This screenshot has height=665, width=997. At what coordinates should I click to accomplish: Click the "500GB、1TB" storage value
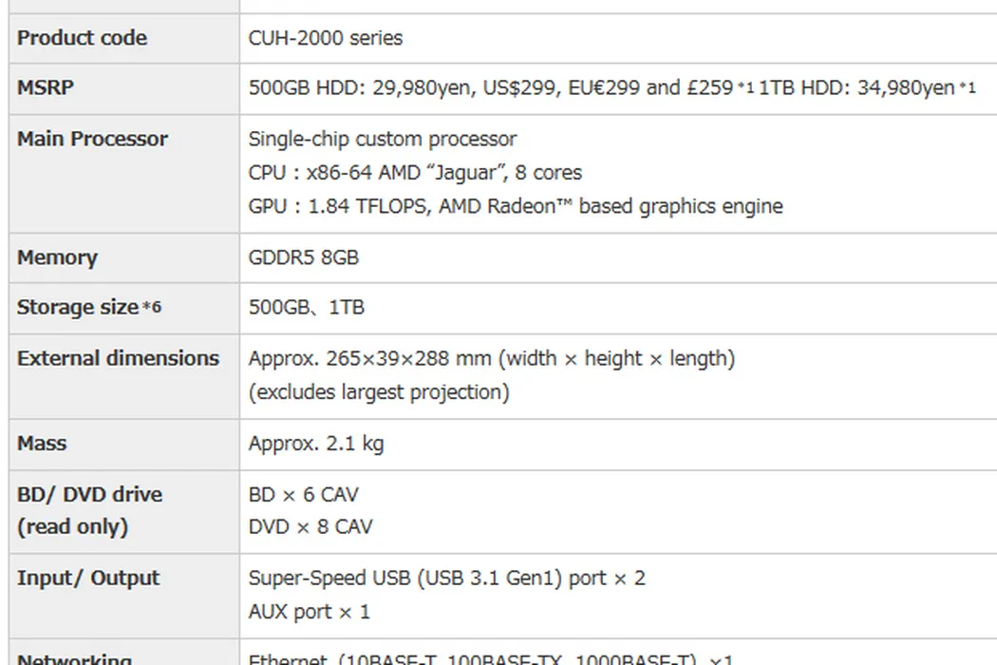coord(306,308)
